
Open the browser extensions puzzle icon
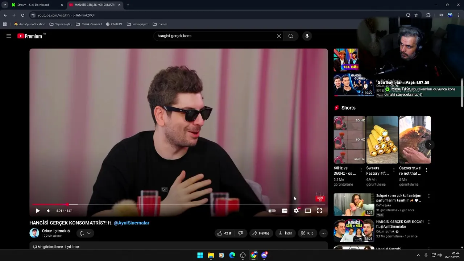tap(428, 15)
